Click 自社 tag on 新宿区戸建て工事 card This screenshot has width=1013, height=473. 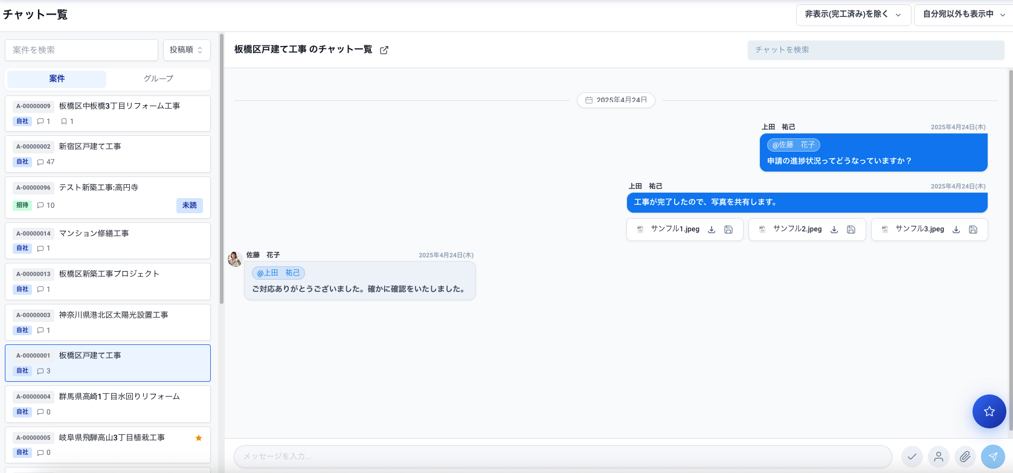(22, 162)
